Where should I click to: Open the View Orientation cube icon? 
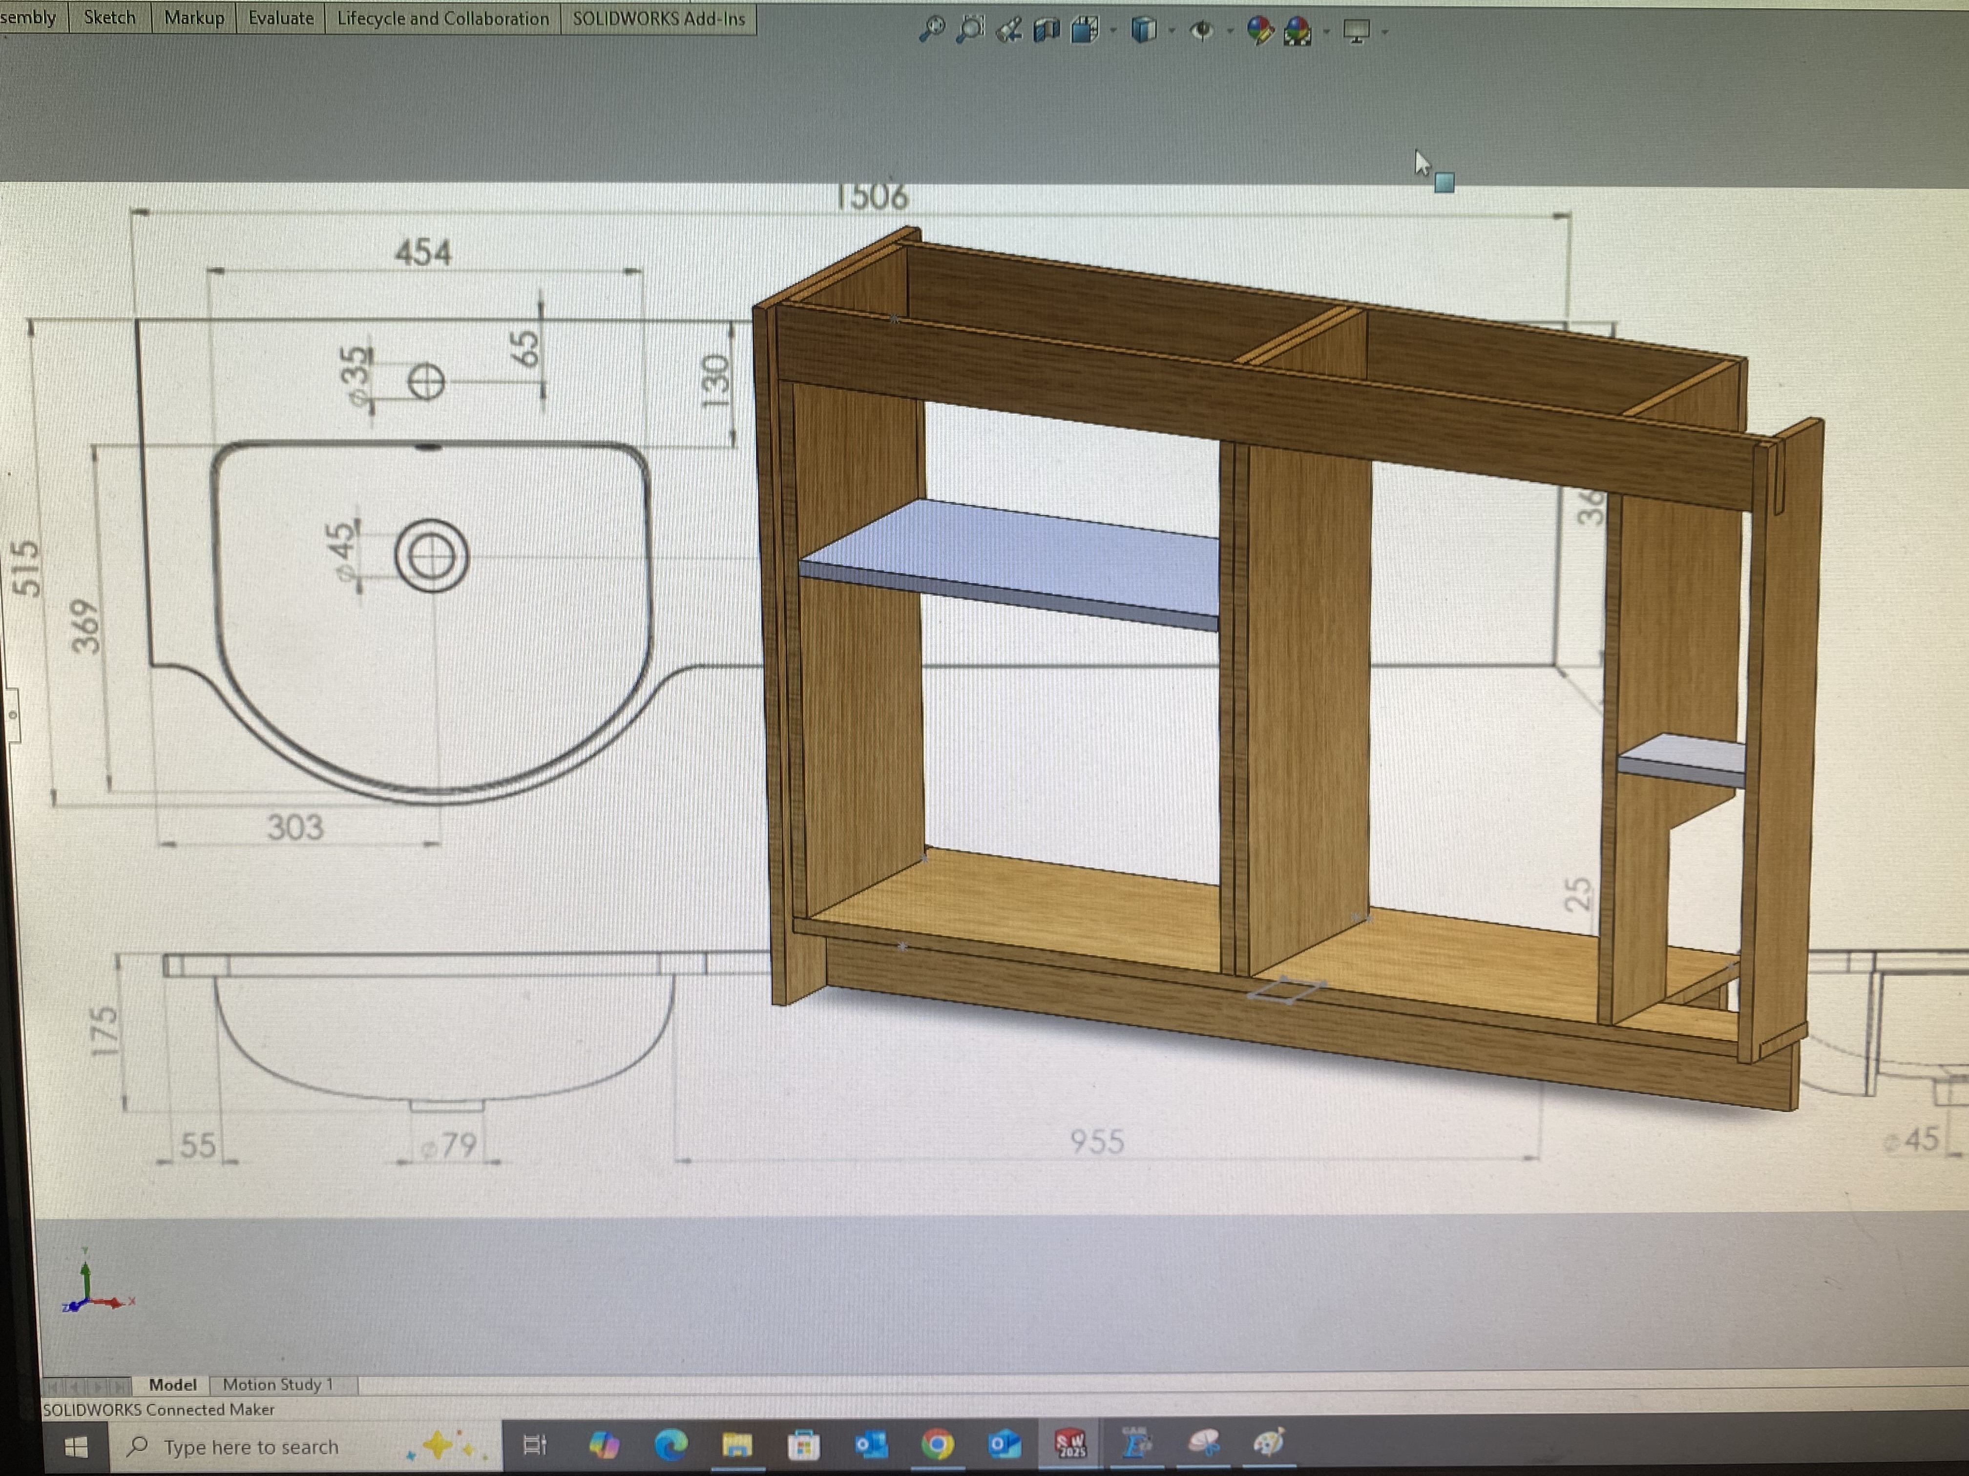click(1085, 30)
